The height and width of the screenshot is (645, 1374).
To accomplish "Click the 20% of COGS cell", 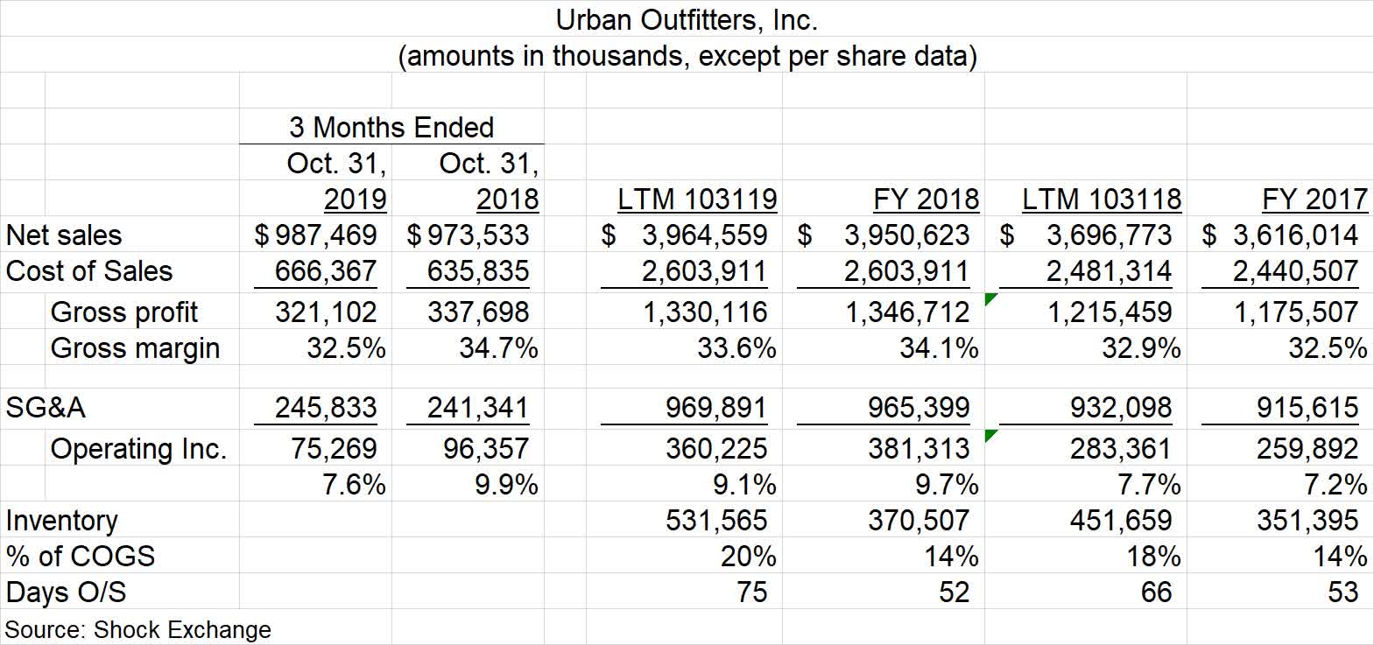I will click(x=749, y=557).
